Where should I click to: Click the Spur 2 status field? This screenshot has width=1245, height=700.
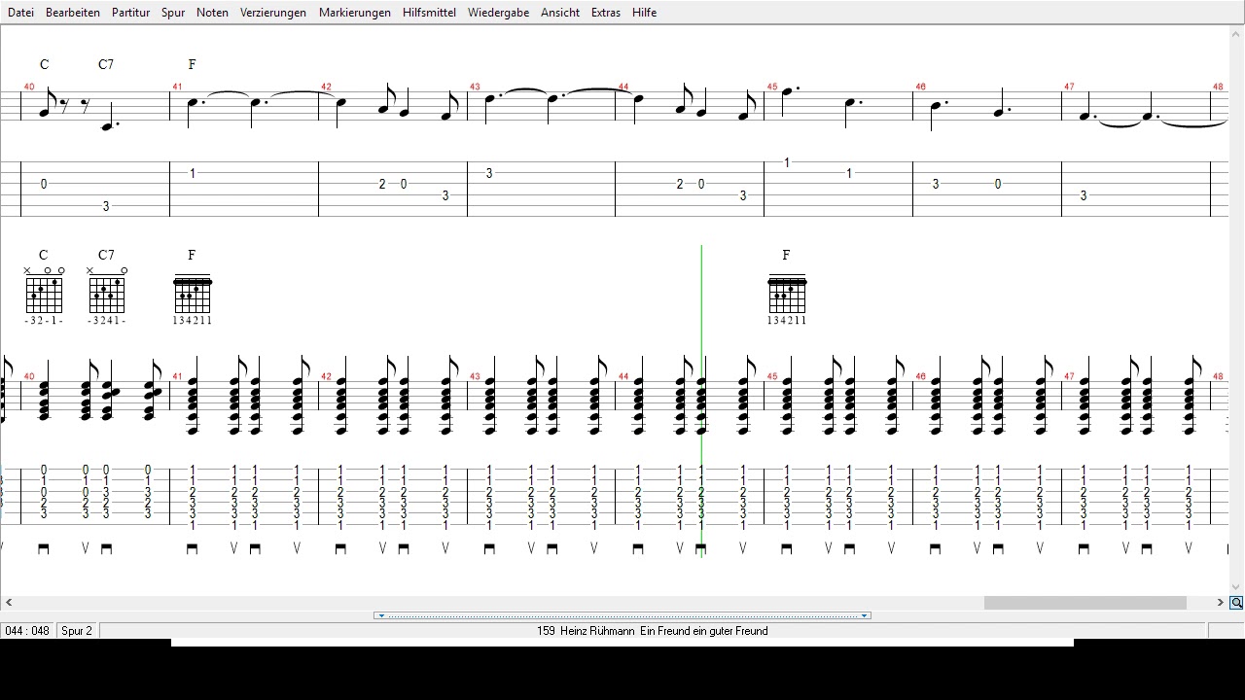tap(77, 631)
